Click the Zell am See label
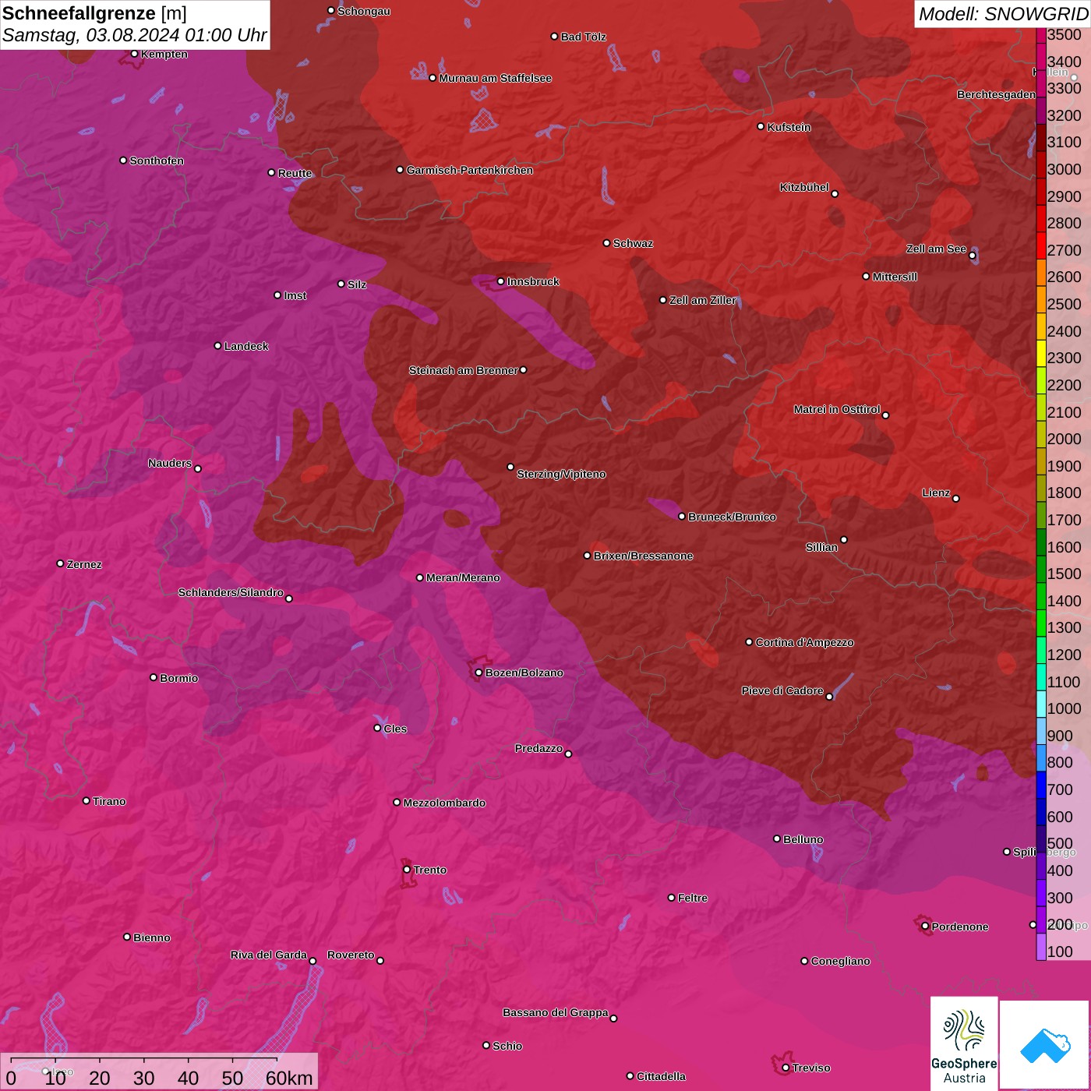1091x1091 pixels. [x=936, y=249]
